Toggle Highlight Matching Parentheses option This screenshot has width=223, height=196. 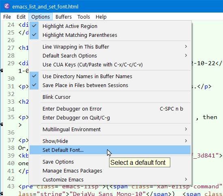click(x=110, y=35)
